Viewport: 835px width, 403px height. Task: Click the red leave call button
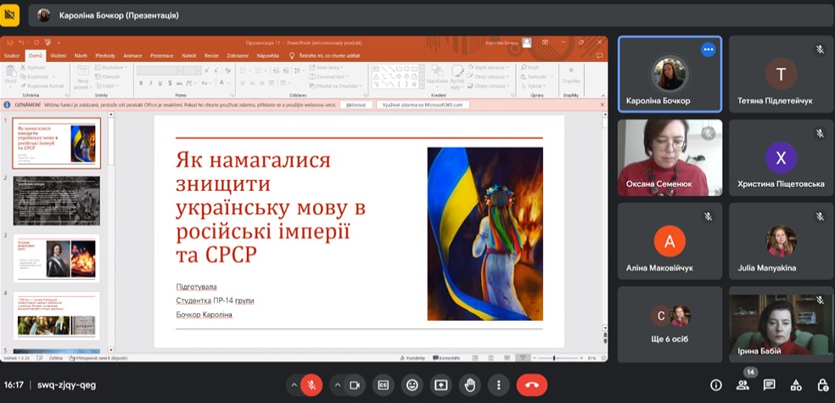coord(532,385)
